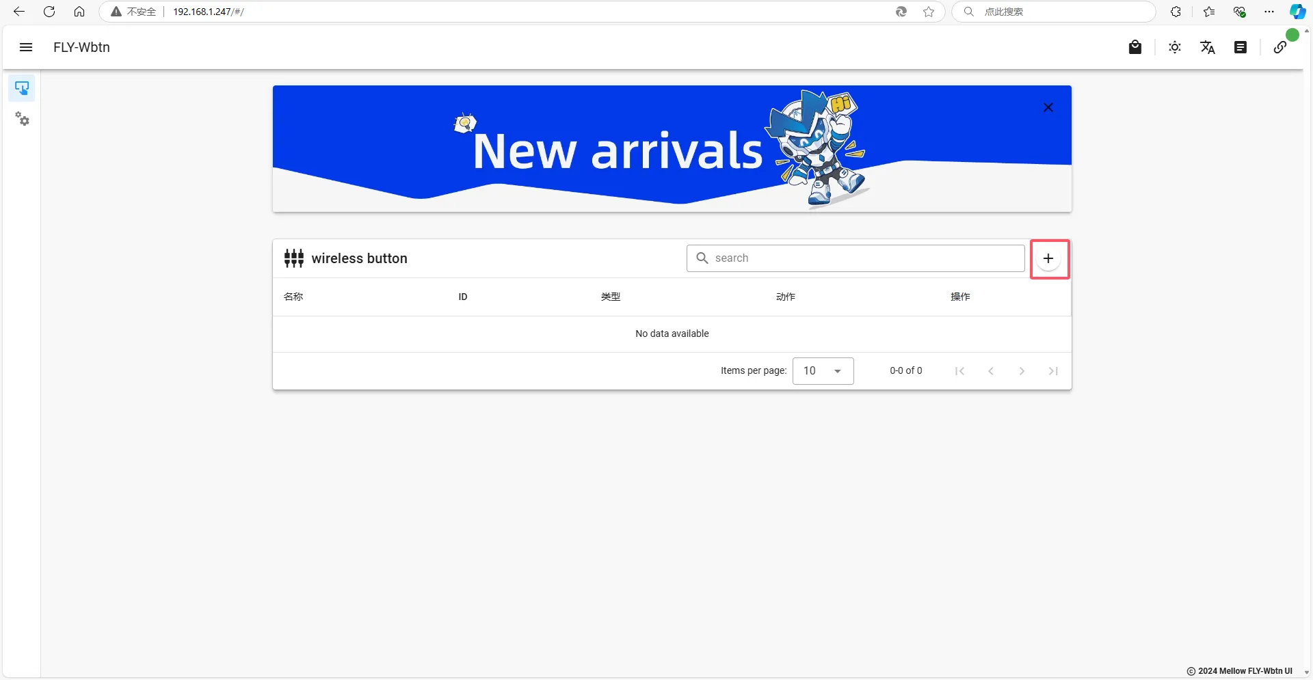The image size is (1313, 680).
Task: Click the document log icon in header
Action: pos(1241,47)
